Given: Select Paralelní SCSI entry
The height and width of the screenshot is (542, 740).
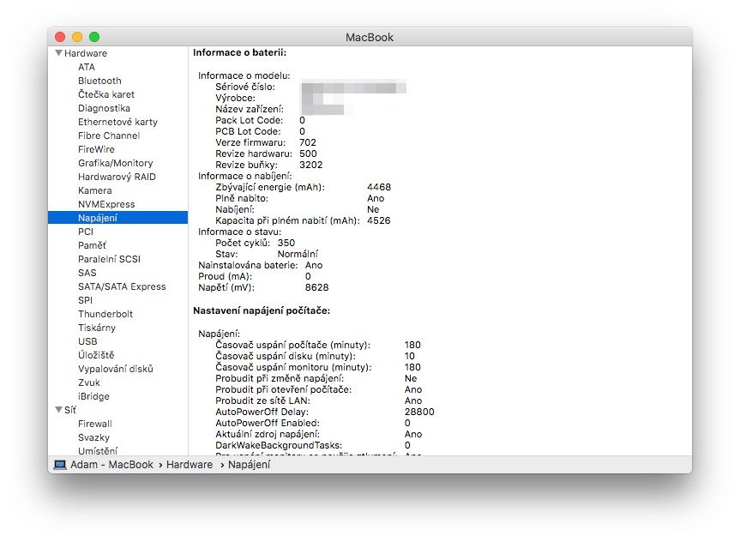Looking at the screenshot, I should (x=109, y=259).
